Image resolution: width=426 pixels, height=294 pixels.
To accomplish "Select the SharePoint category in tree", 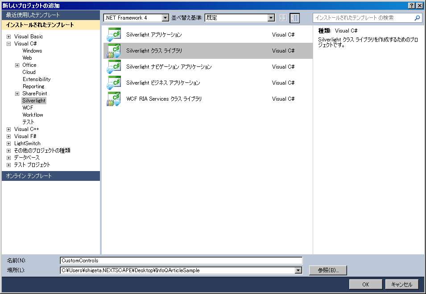I will point(35,94).
